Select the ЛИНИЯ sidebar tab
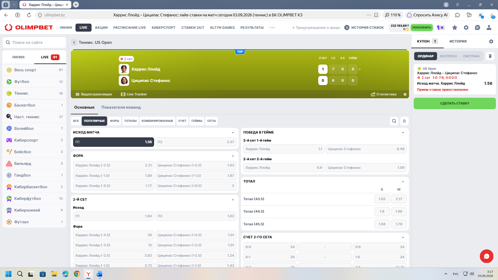This screenshot has width=498, height=280. 18,57
